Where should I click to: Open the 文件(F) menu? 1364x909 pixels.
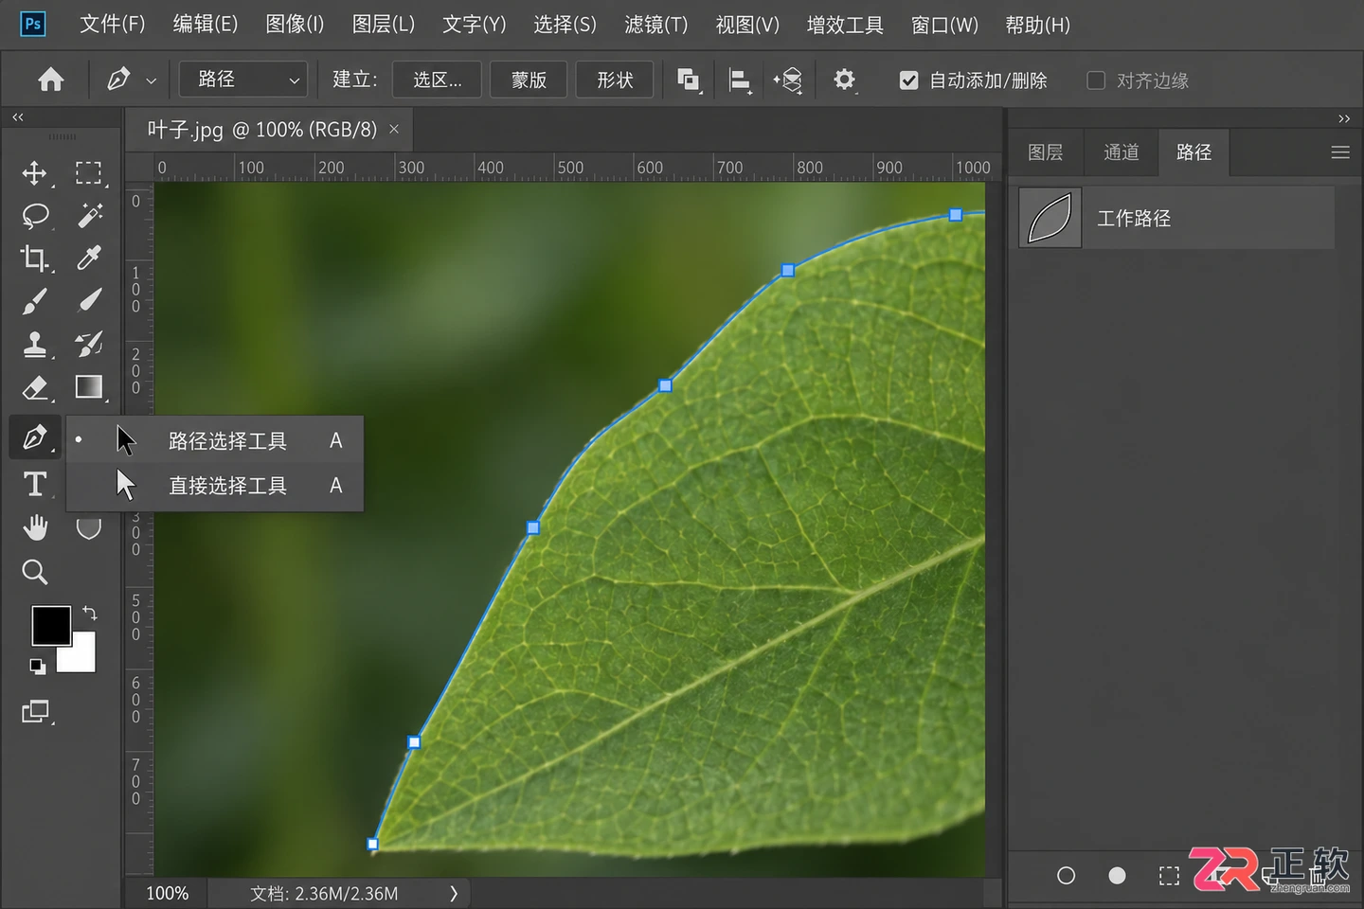(112, 25)
